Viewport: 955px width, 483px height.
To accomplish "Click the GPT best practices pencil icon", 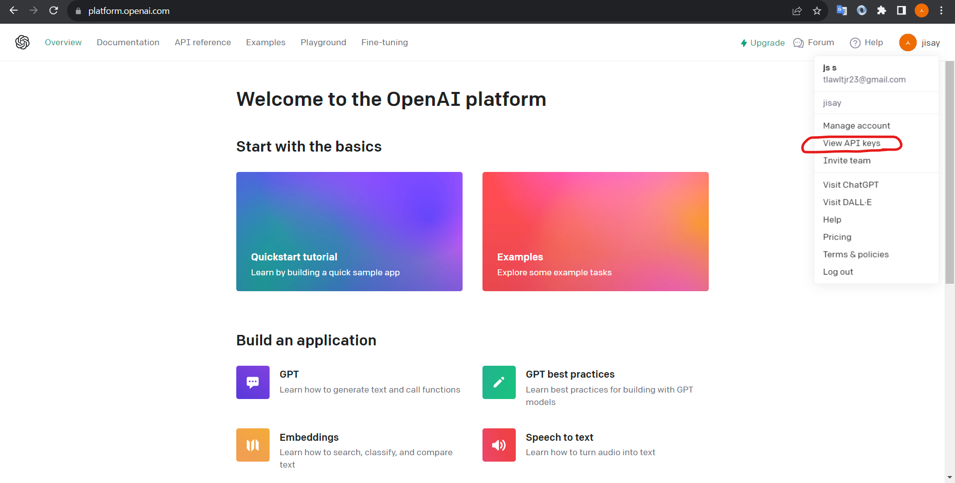I will tap(499, 382).
